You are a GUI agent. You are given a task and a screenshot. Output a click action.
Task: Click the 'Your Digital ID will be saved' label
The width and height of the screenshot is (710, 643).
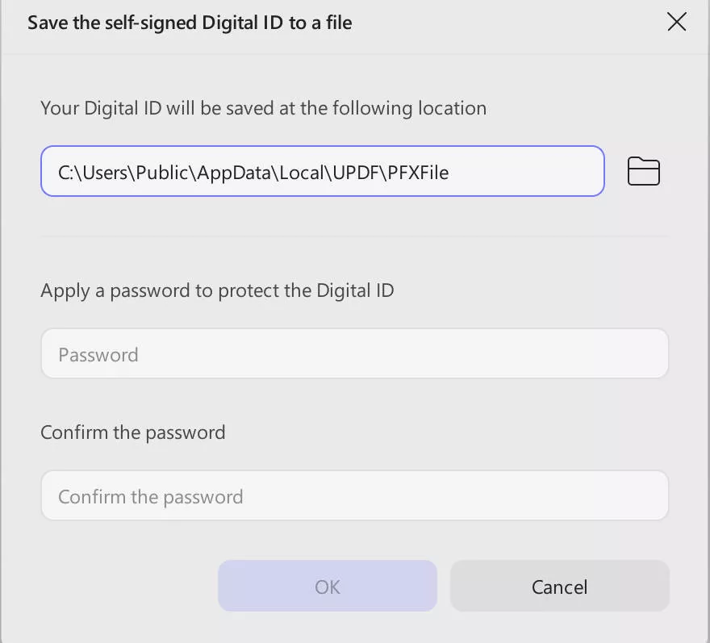(263, 108)
